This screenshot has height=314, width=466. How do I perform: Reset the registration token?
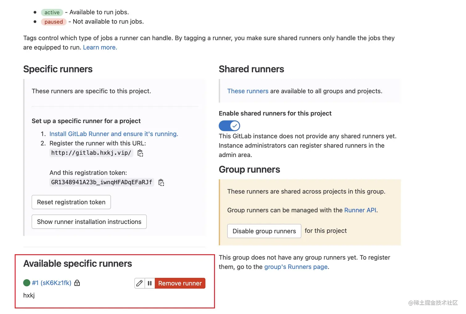point(71,202)
